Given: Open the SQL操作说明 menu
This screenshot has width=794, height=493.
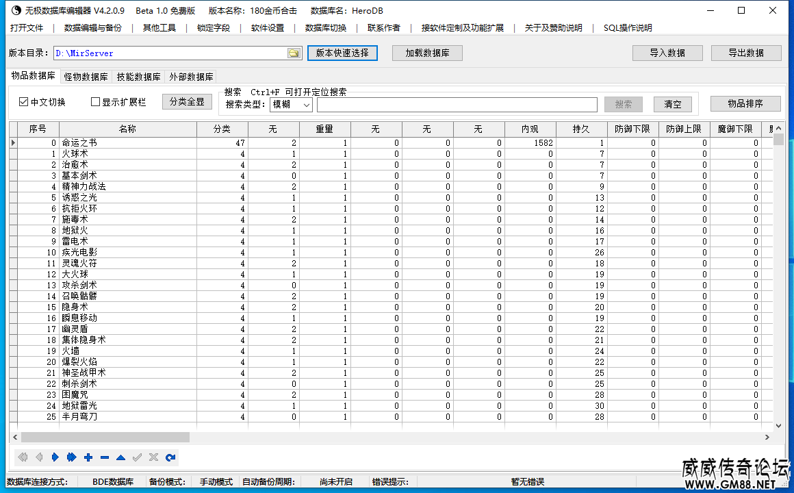Looking at the screenshot, I should coord(628,28).
